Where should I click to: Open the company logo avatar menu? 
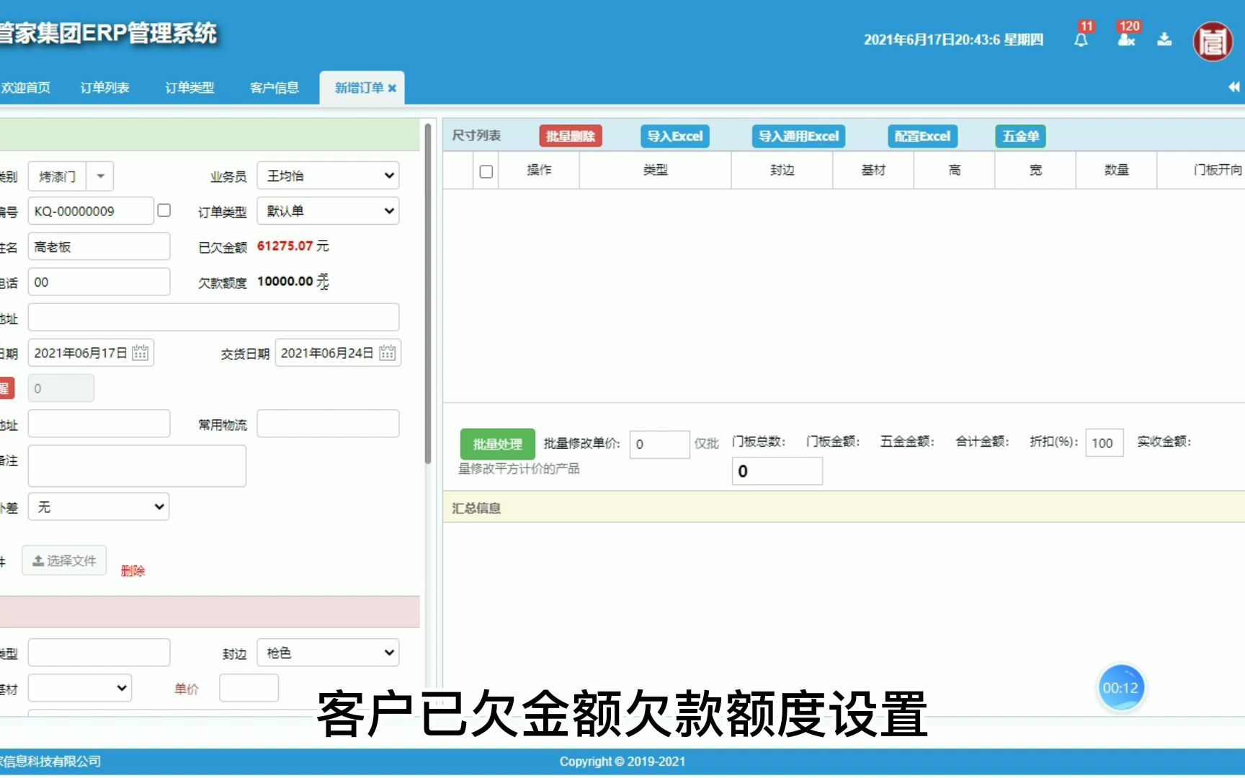tap(1213, 42)
